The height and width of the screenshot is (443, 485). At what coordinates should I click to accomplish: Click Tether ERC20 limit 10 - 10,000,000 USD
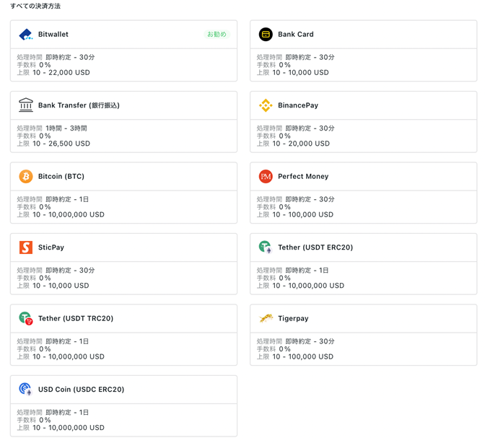(308, 286)
